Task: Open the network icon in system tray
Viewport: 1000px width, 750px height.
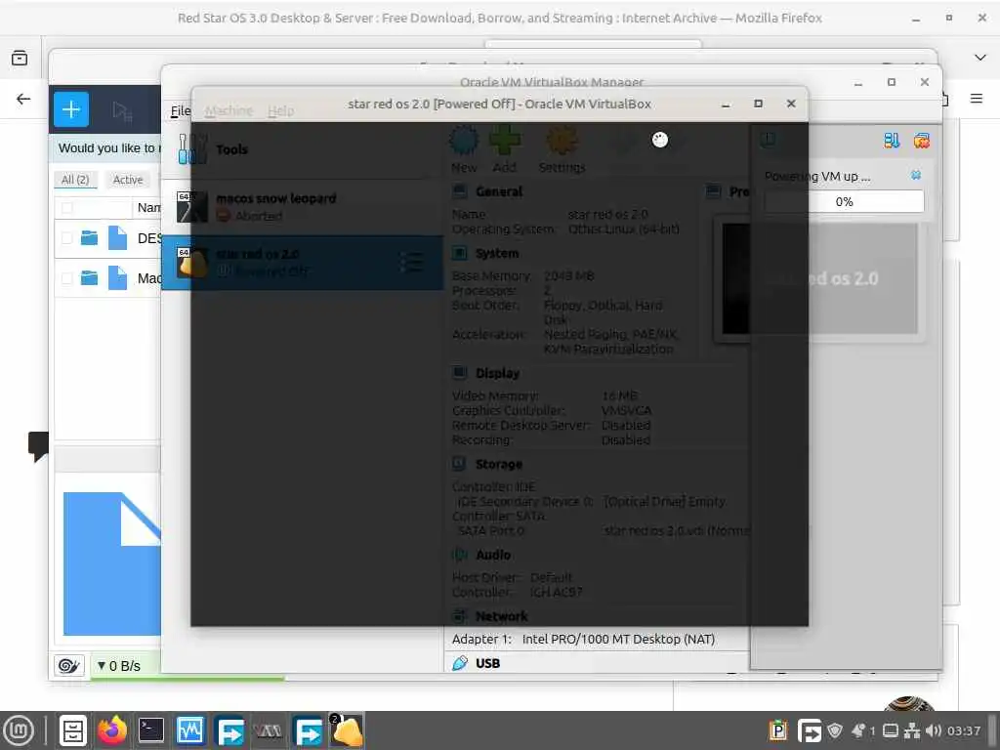Action: (x=912, y=730)
